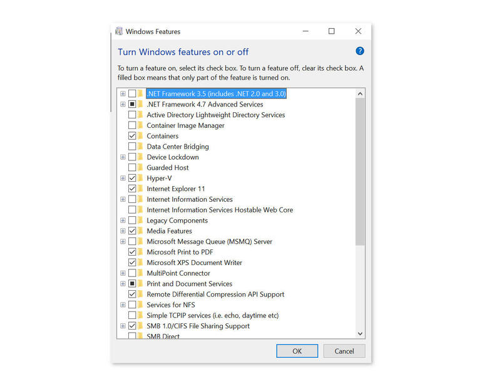Click the Cancel button
Image resolution: width=482 pixels, height=386 pixels.
click(x=344, y=351)
